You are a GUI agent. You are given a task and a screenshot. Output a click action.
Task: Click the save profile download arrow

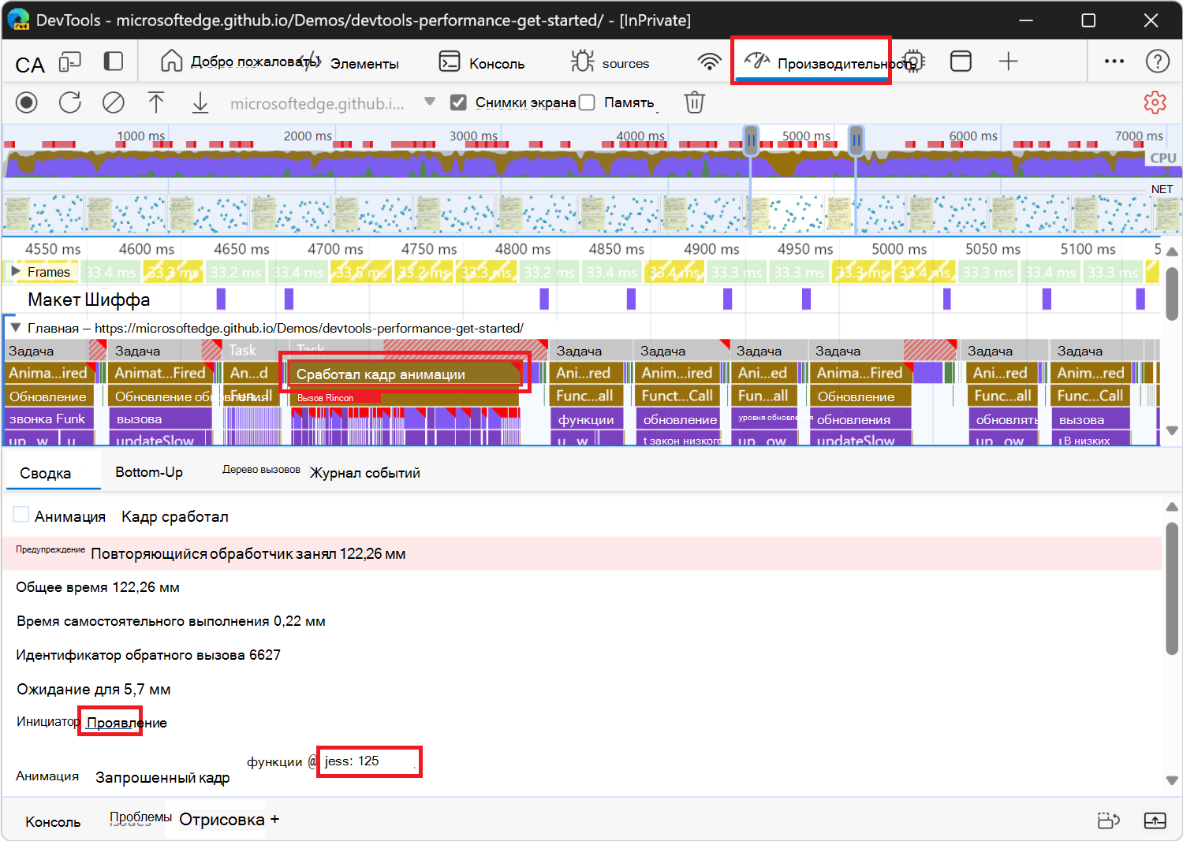pyautogui.click(x=200, y=102)
